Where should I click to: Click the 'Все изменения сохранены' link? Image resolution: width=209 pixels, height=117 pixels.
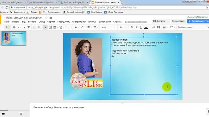(x=136, y=22)
